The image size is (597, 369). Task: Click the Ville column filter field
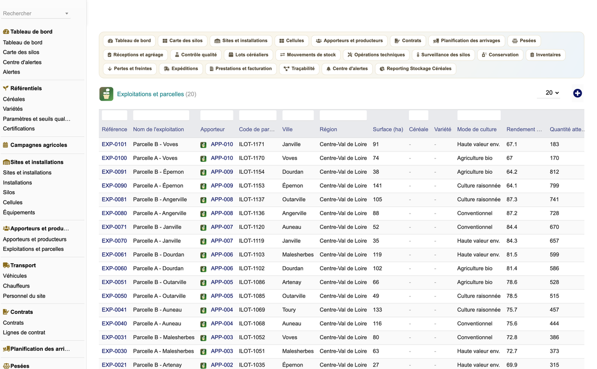click(298, 115)
